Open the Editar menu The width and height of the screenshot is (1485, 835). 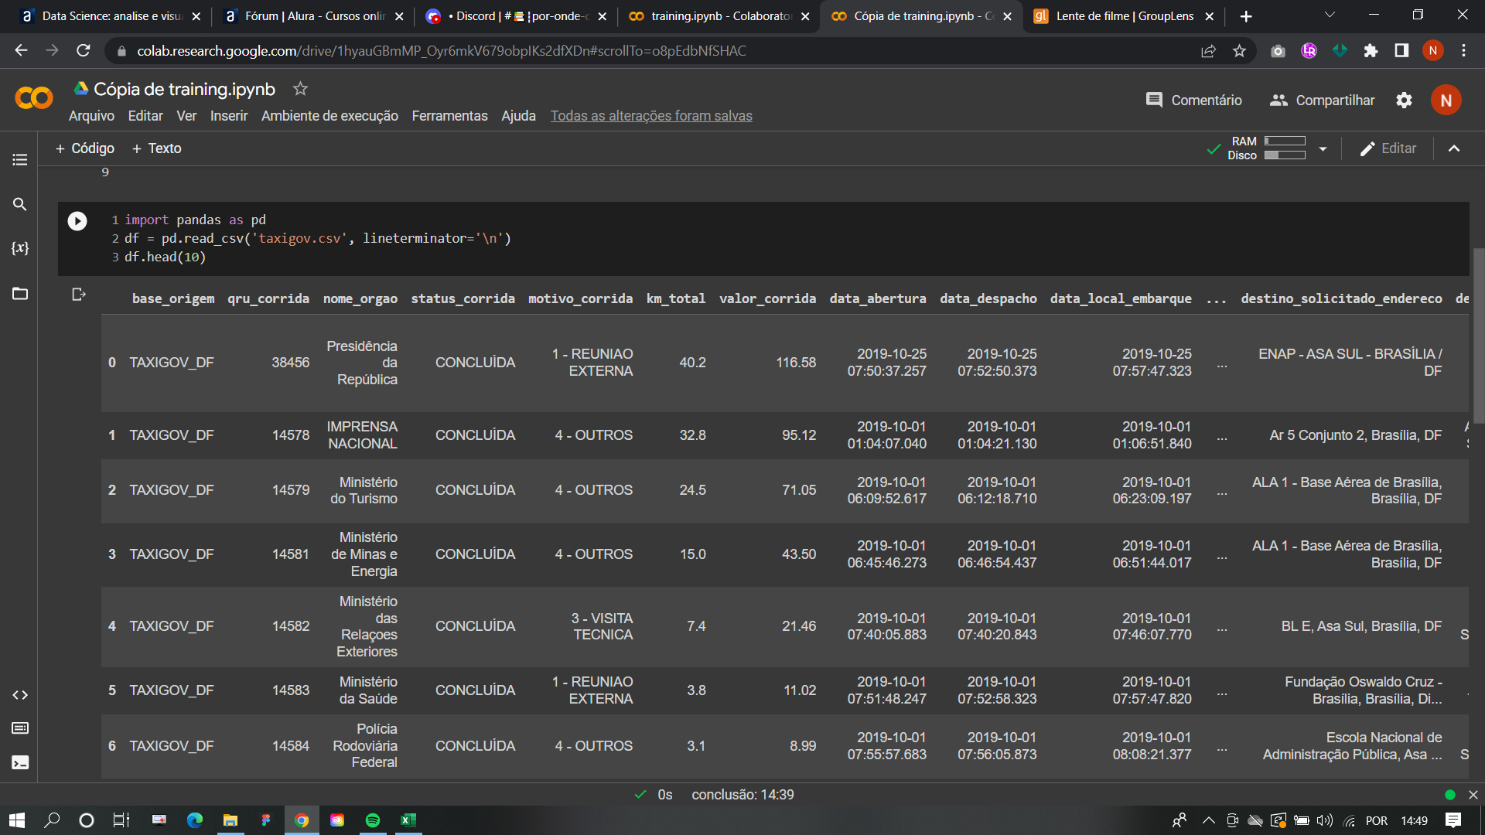145,116
